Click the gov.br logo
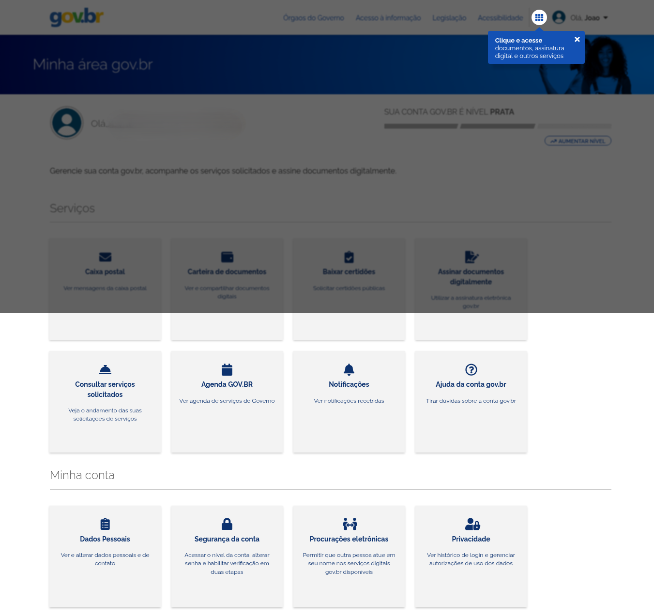This screenshot has height=614, width=654. (76, 17)
